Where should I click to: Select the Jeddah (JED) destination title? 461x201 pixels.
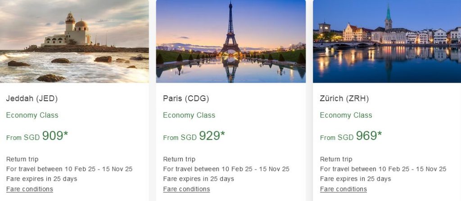(32, 98)
